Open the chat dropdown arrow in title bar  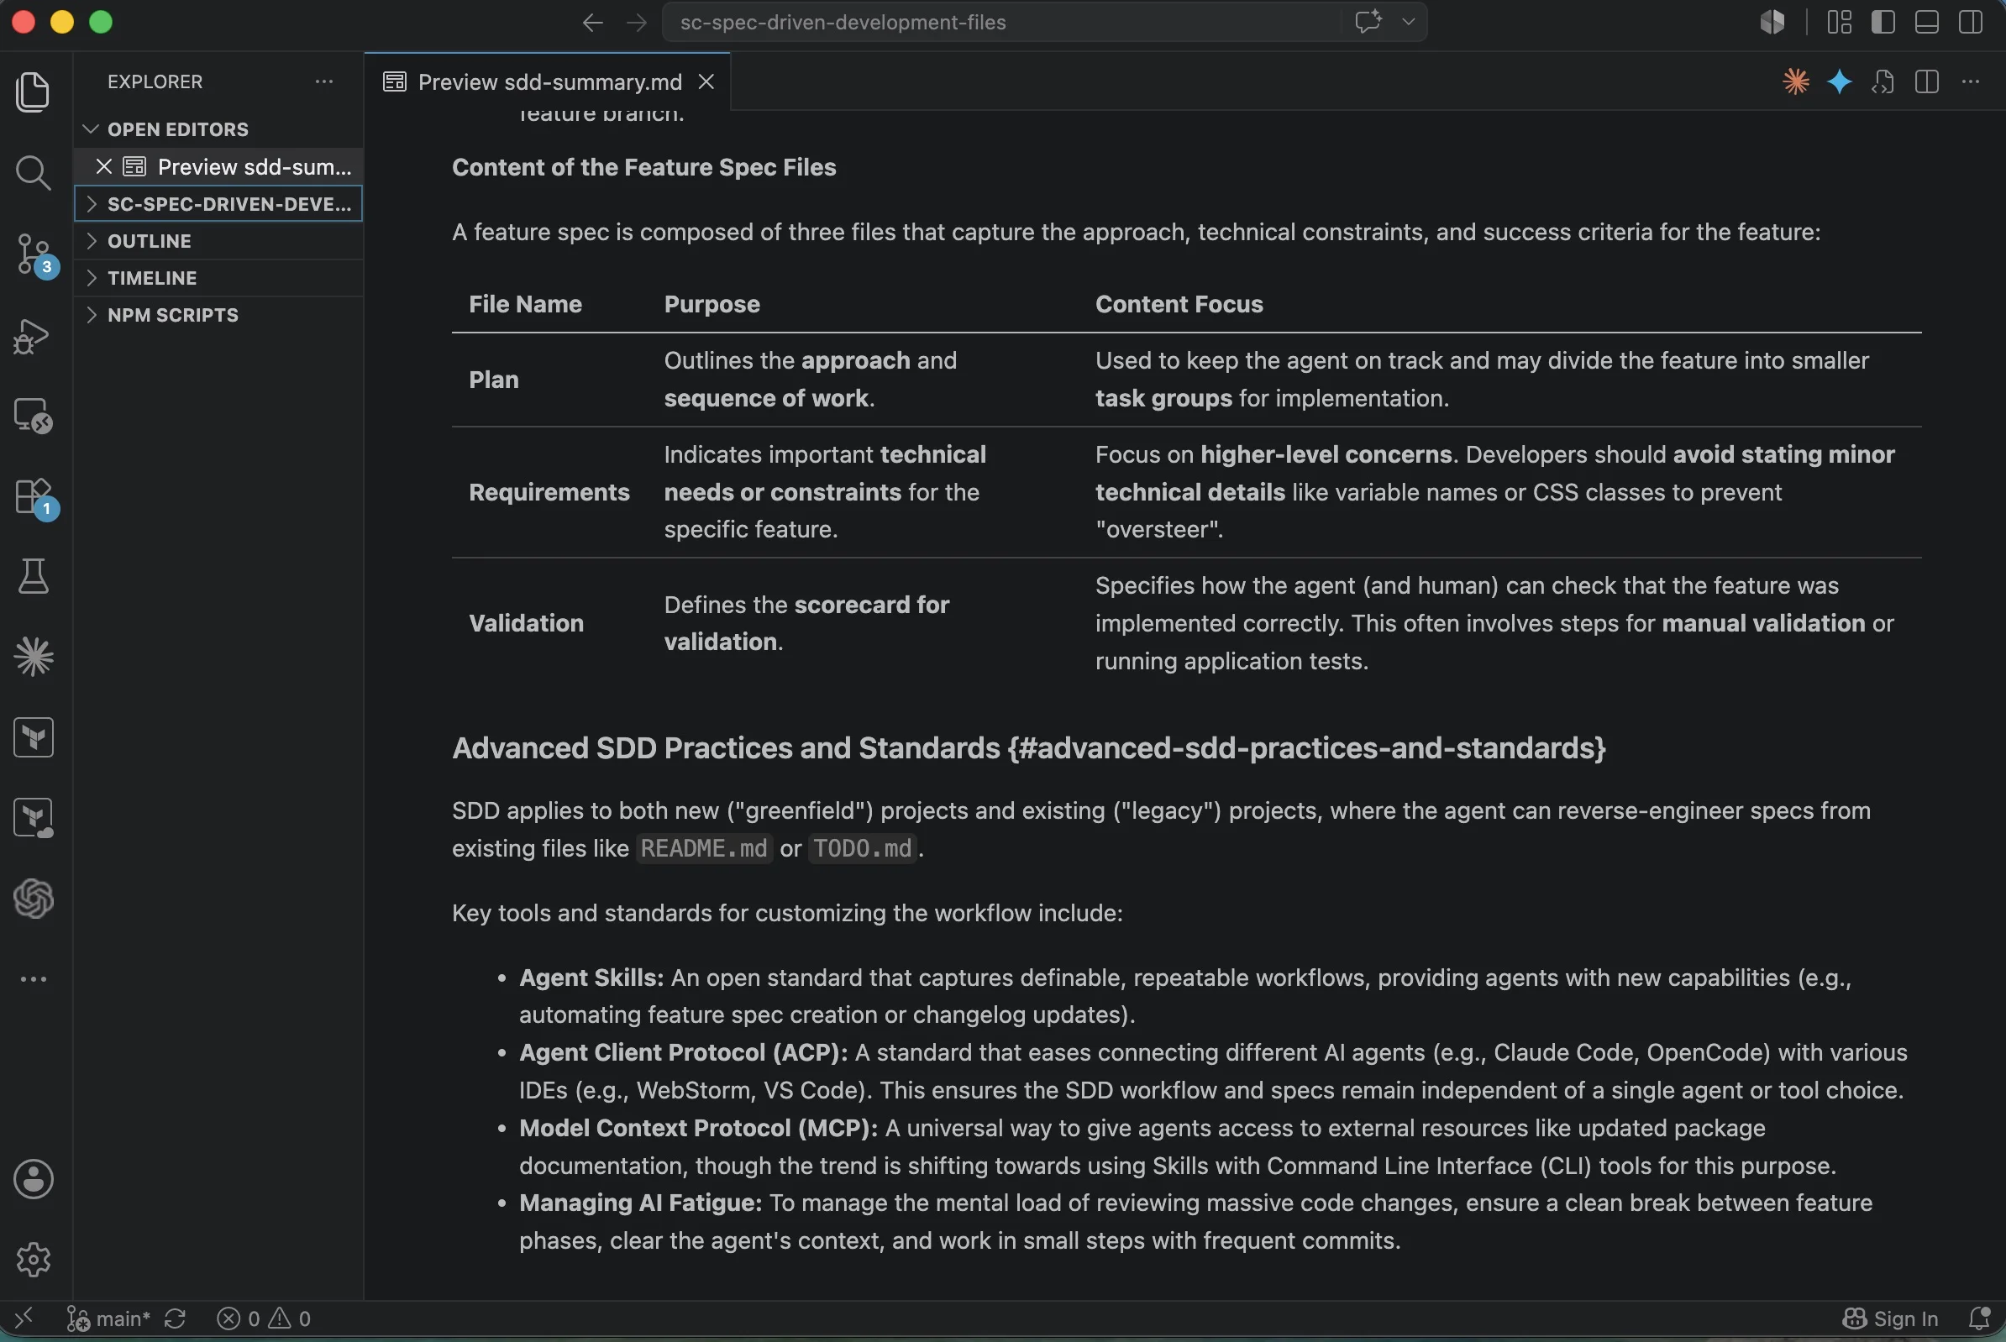tap(1409, 21)
